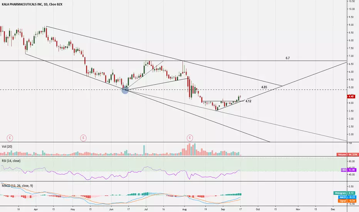
Task: Click the purple RSI 53.08 value tag
Action: (349, 170)
